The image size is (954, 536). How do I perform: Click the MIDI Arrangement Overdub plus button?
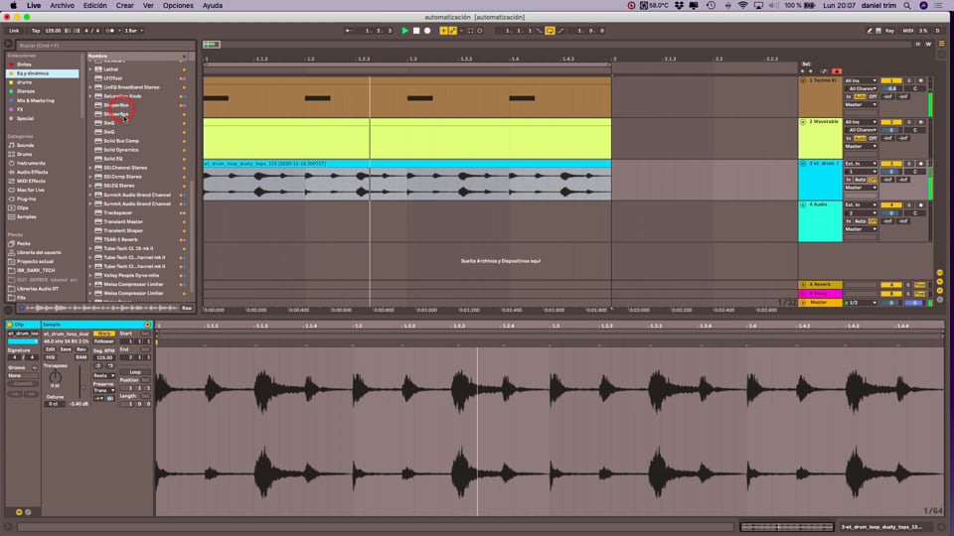[x=443, y=31]
